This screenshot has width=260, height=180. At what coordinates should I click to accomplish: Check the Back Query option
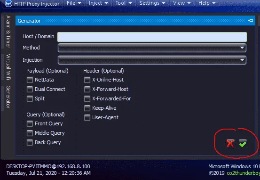coord(30,142)
